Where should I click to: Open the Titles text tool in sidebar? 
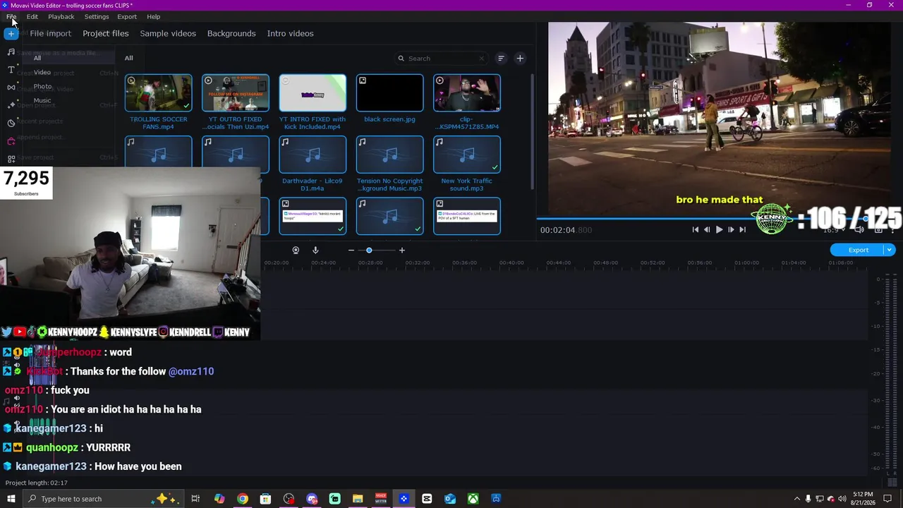11,70
